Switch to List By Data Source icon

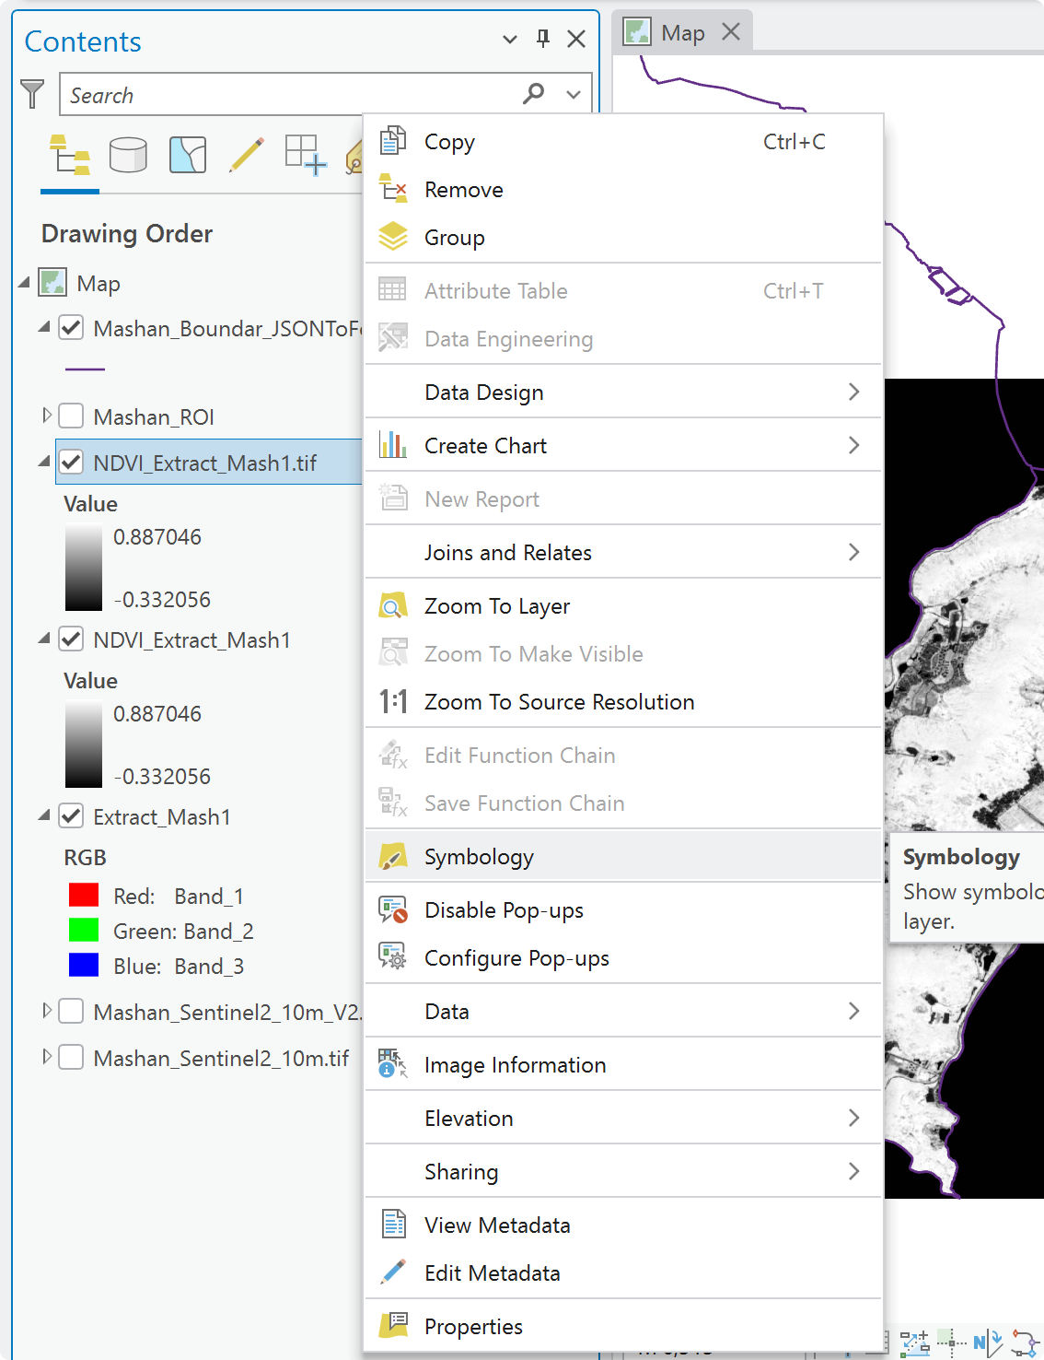tap(128, 155)
